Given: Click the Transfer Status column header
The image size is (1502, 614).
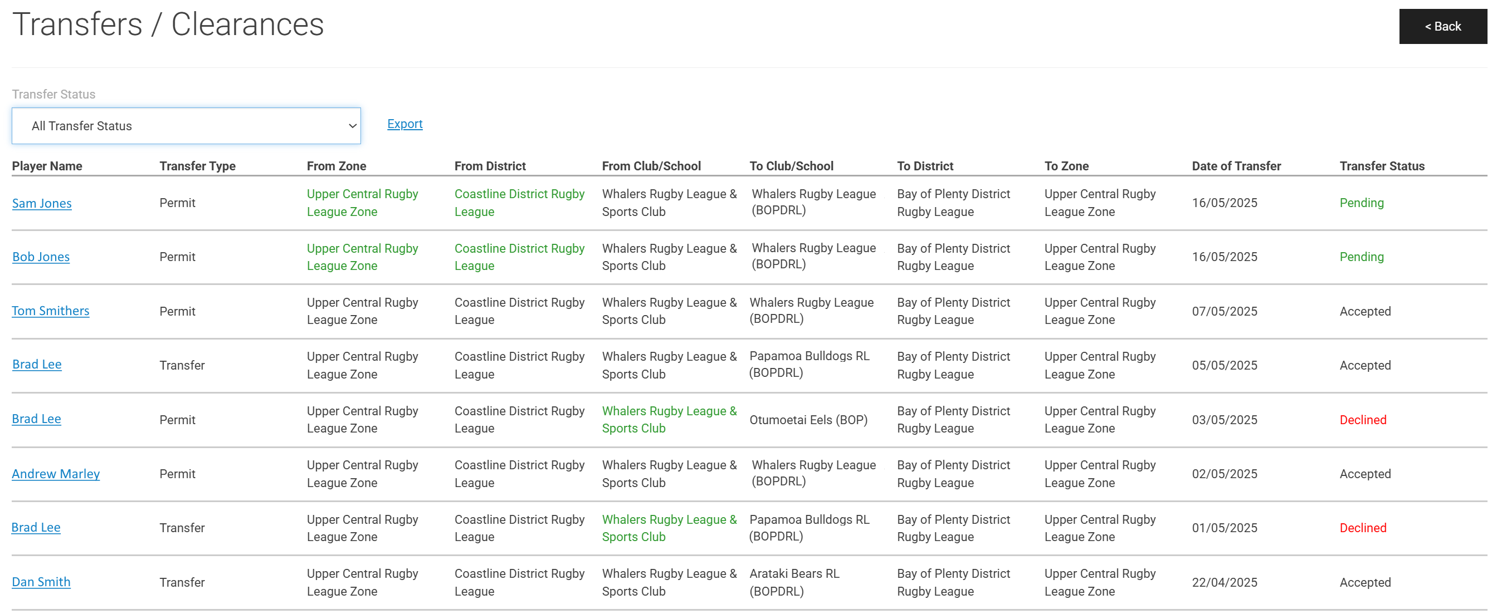Looking at the screenshot, I should pos(1382,166).
